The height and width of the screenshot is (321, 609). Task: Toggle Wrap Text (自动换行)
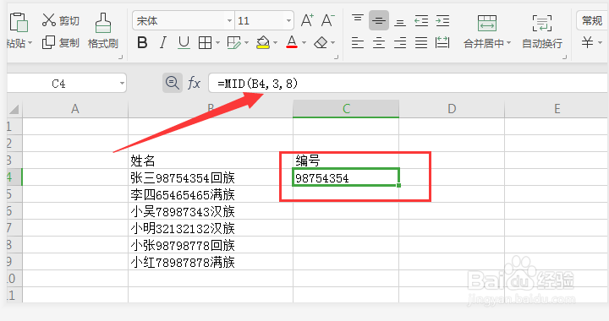coord(542,32)
